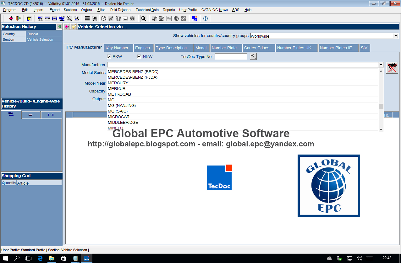
Task: Click the NEW catalog news icon
Action: tap(195, 18)
